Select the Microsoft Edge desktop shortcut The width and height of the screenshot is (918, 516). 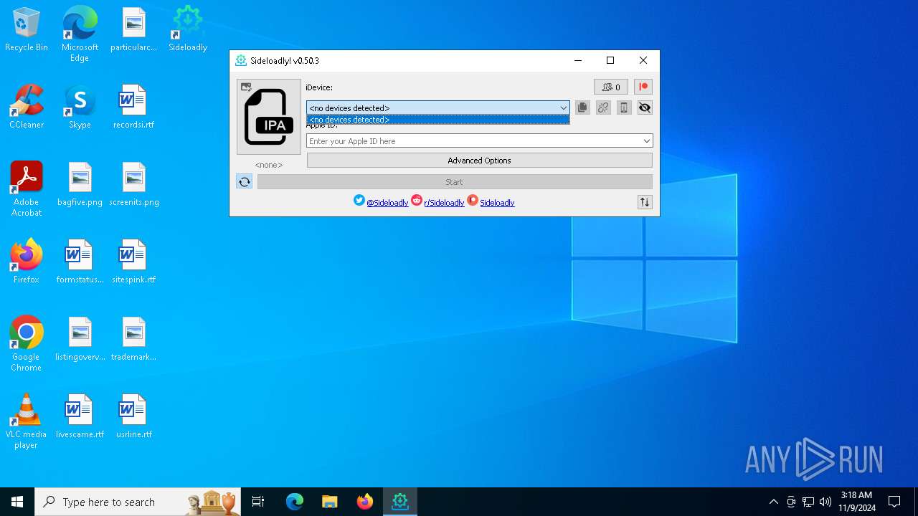tap(80, 34)
